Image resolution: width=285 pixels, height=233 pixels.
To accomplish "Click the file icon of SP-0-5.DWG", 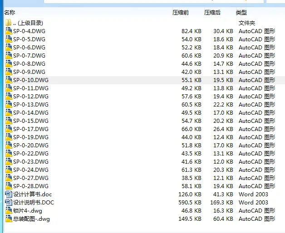I will 9,39.
